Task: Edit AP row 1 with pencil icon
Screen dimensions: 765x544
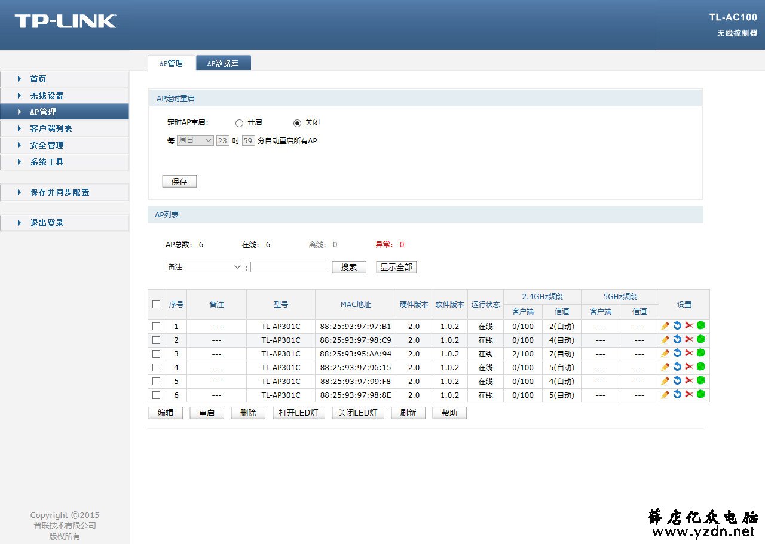Action: [x=665, y=326]
